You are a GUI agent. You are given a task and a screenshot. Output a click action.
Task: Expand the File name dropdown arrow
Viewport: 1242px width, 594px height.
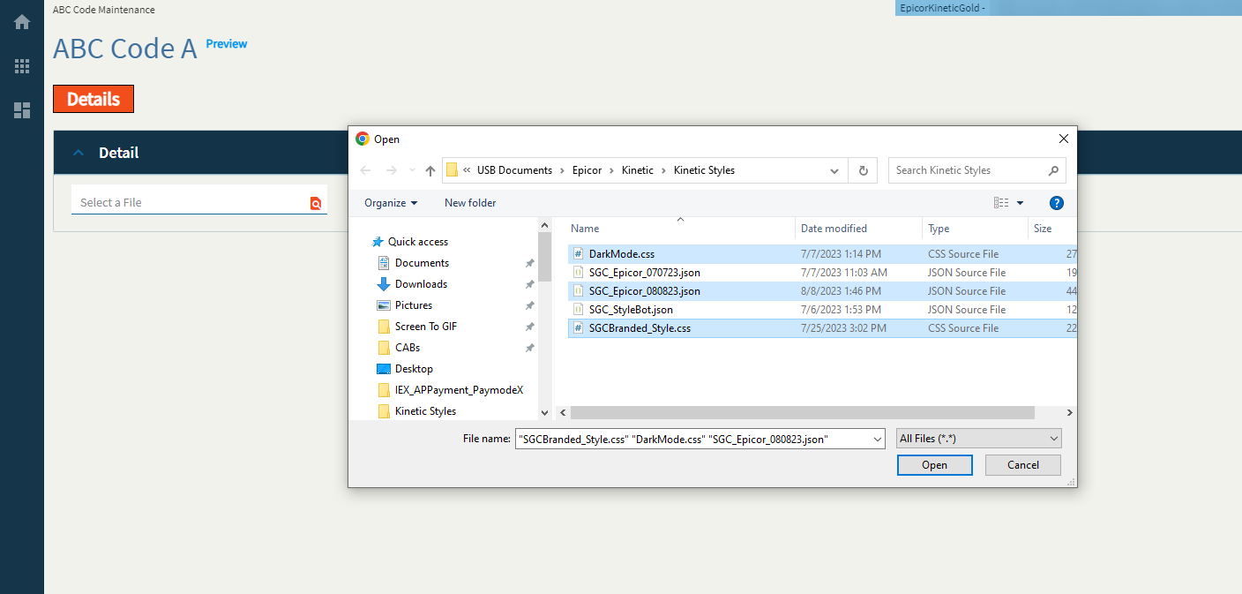point(877,439)
